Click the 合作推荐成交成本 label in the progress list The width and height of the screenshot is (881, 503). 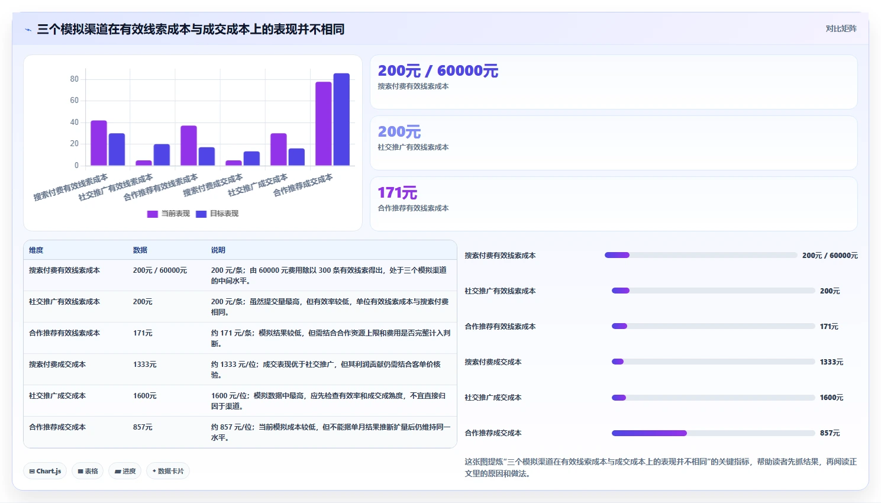493,433
